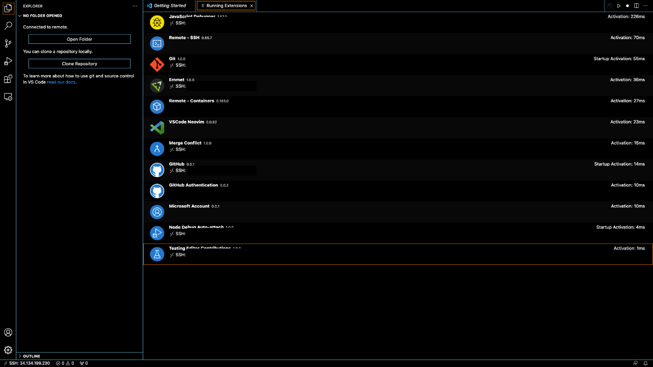Select the Merge Conflict extension name
This screenshot has width=653, height=367.
(x=185, y=143)
